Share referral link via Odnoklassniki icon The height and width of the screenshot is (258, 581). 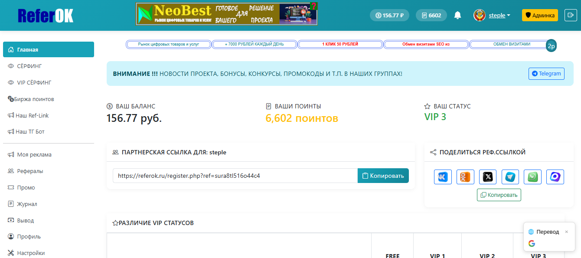coord(465,177)
